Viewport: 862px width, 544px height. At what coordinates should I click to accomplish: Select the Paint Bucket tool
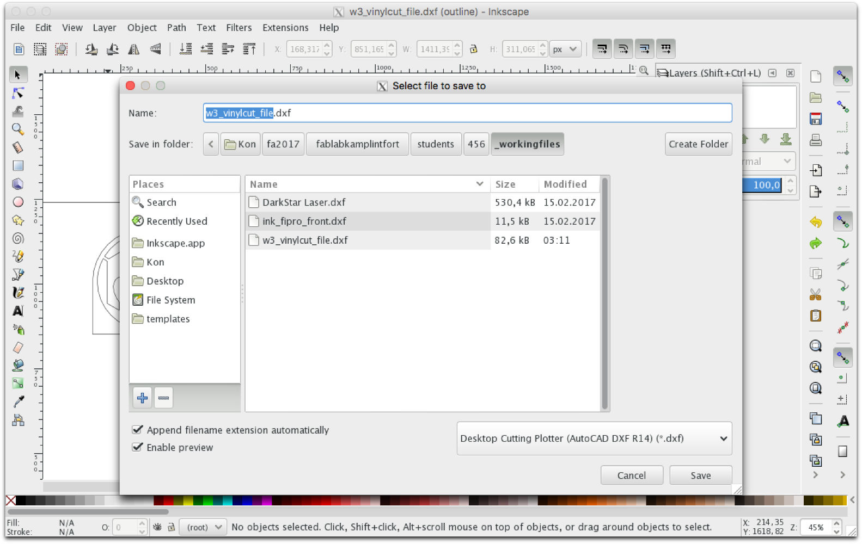(x=18, y=365)
